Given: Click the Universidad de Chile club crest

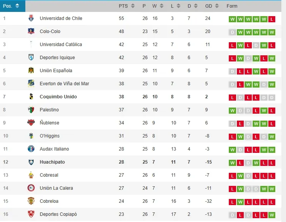Looking at the screenshot, I should tap(31, 18).
